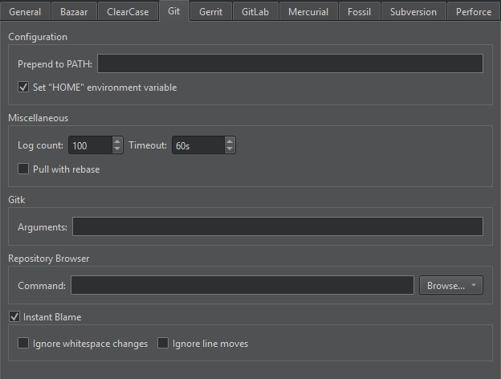Focus the Gitk Arguments text field
Viewport: 501px width, 379px height.
[x=277, y=227]
